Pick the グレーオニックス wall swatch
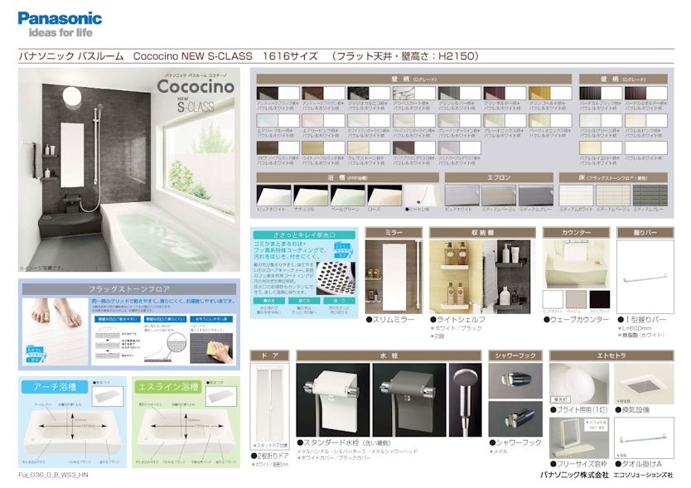 (505, 120)
